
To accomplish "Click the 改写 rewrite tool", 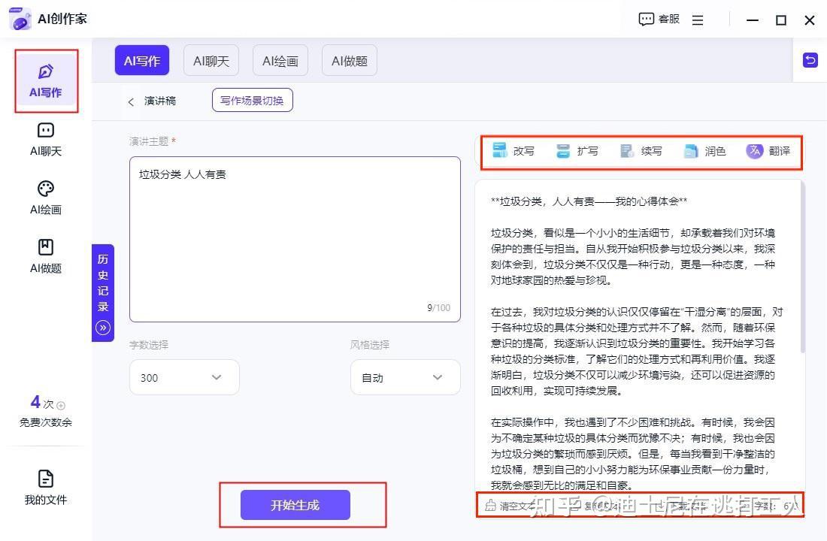I will pyautogui.click(x=513, y=151).
